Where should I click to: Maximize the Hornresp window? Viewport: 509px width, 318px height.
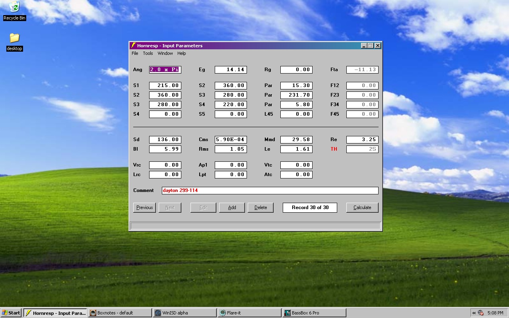pyautogui.click(x=371, y=46)
